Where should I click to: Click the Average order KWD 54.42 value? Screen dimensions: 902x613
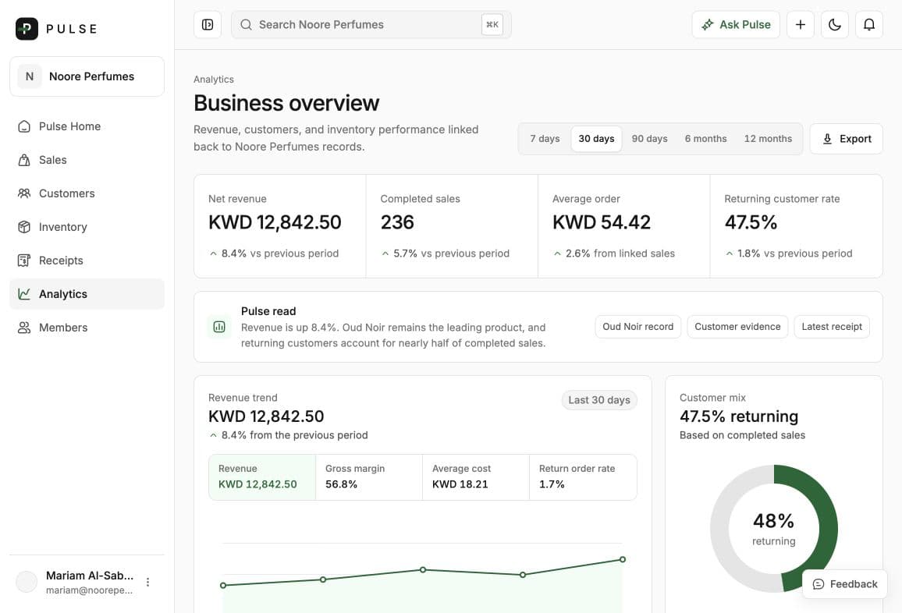tap(601, 222)
